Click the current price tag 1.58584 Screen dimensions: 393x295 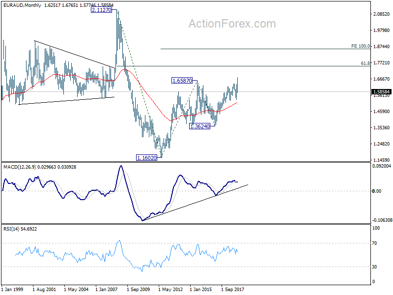[381, 92]
